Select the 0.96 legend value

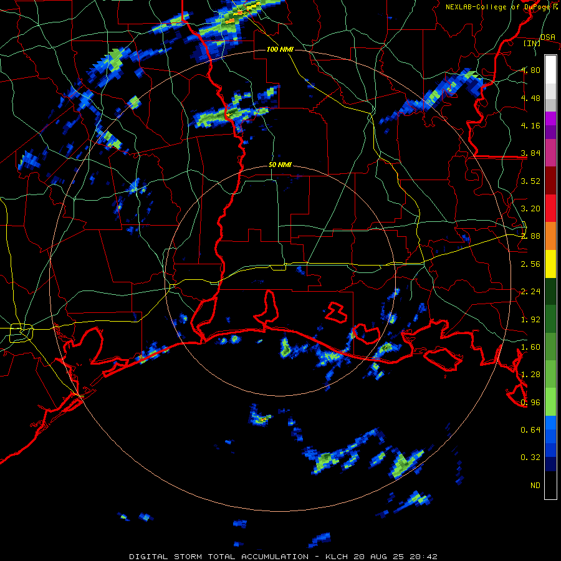tap(530, 403)
